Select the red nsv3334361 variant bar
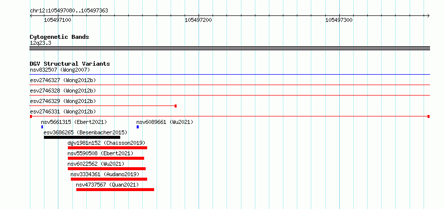 point(109,179)
